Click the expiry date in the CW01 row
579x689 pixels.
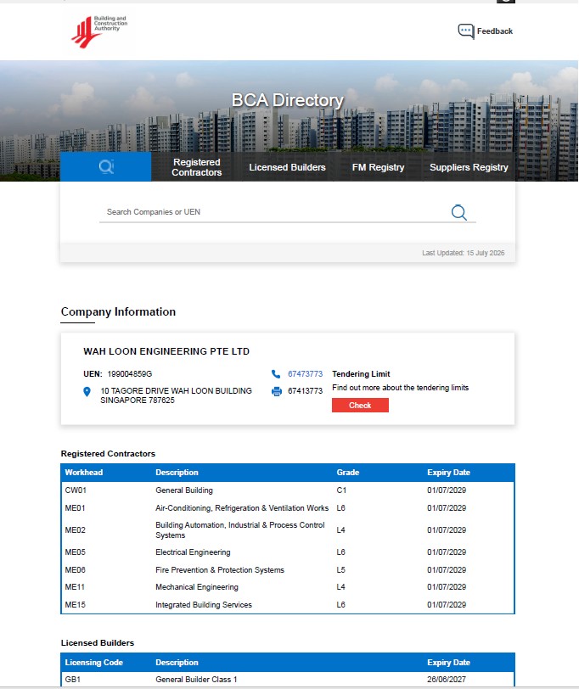click(447, 490)
